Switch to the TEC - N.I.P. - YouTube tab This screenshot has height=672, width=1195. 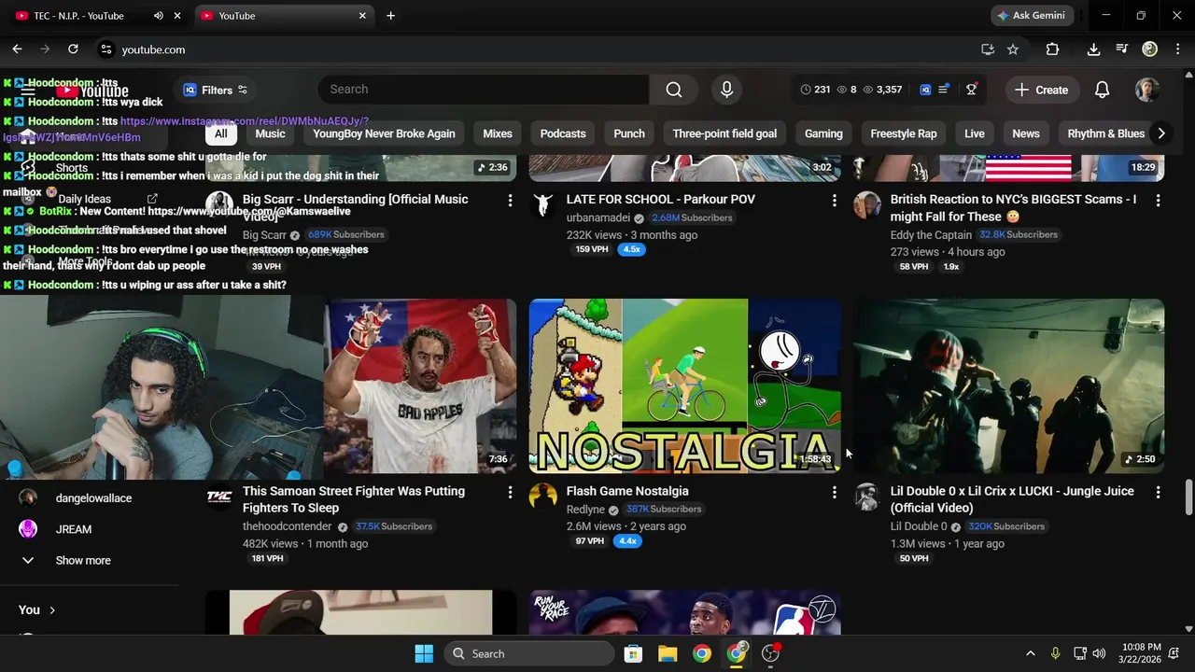79,16
